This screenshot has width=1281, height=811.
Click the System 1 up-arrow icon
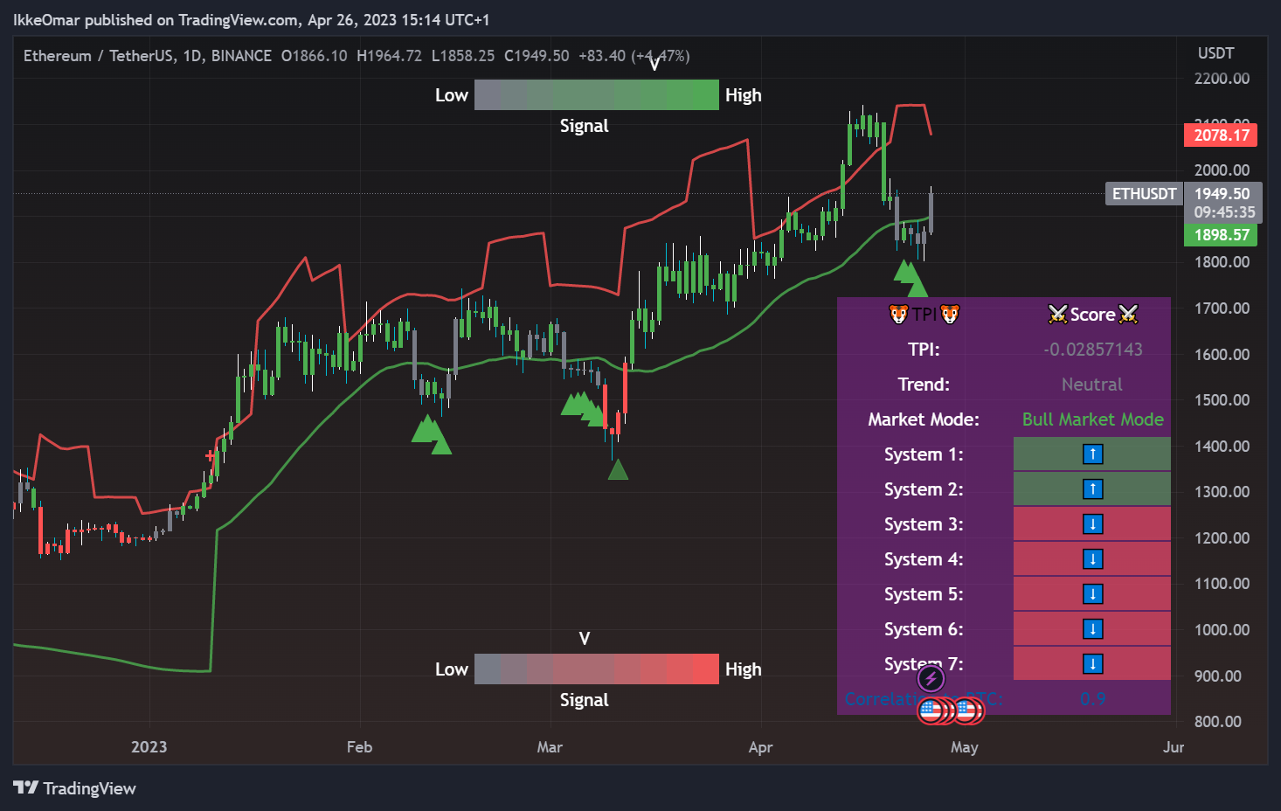pos(1092,454)
